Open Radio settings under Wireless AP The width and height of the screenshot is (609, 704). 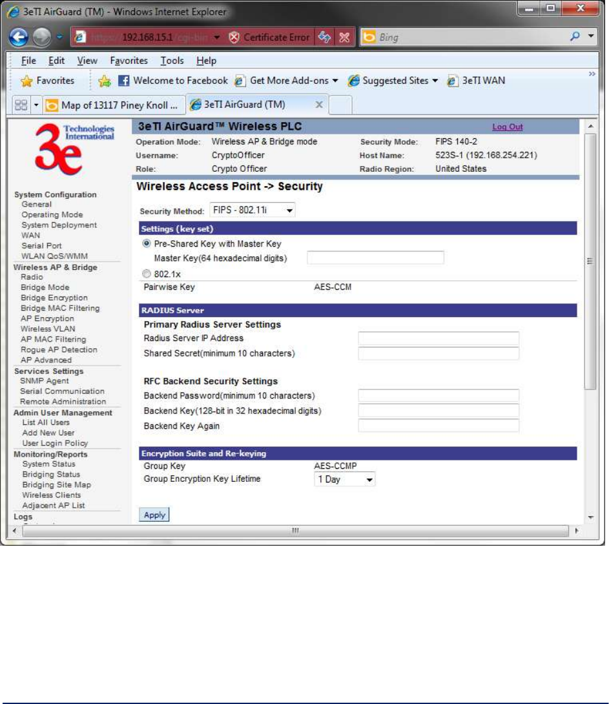32,277
